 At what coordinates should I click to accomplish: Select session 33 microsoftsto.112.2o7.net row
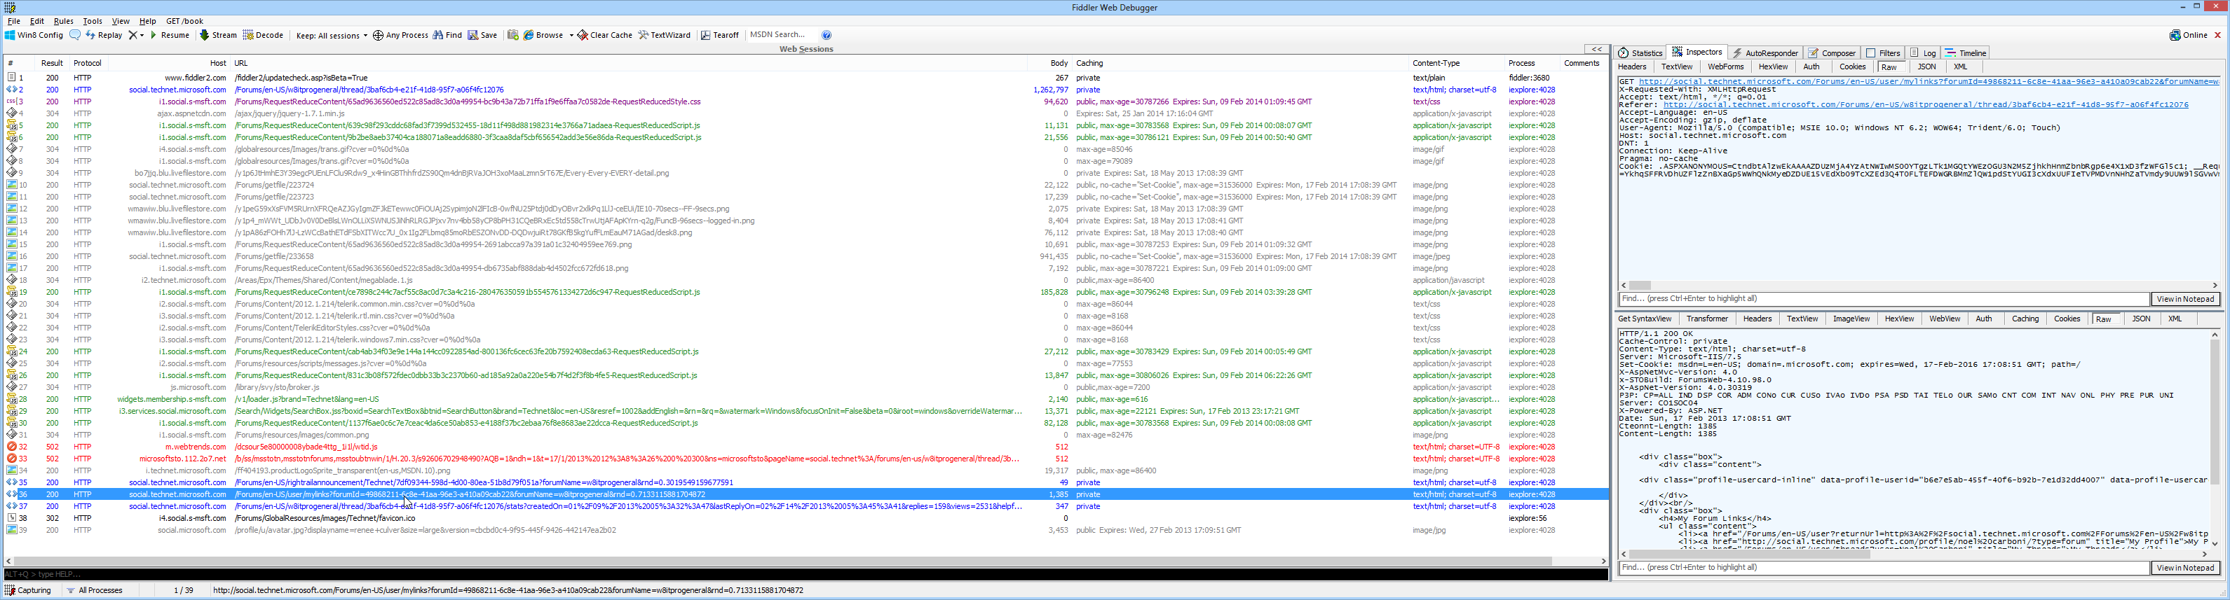click(x=805, y=459)
